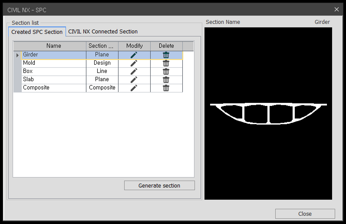346x224 pixels.
Task: Delete the Box section via trash icon
Action: (166, 72)
